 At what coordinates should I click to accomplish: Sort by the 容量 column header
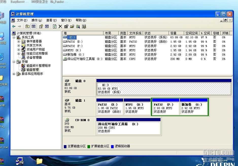pos(176,33)
